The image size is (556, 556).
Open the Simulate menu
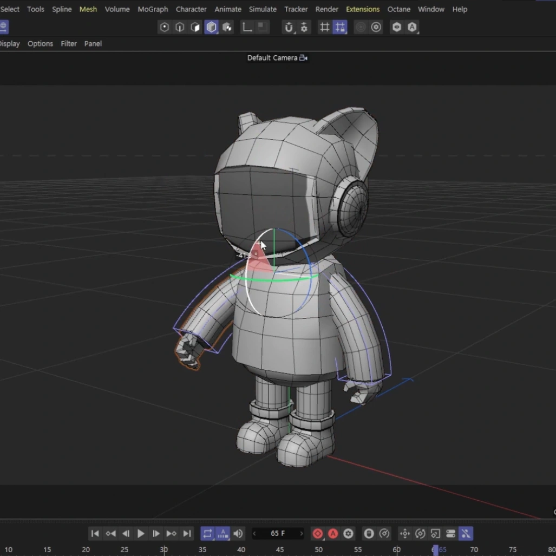(263, 9)
